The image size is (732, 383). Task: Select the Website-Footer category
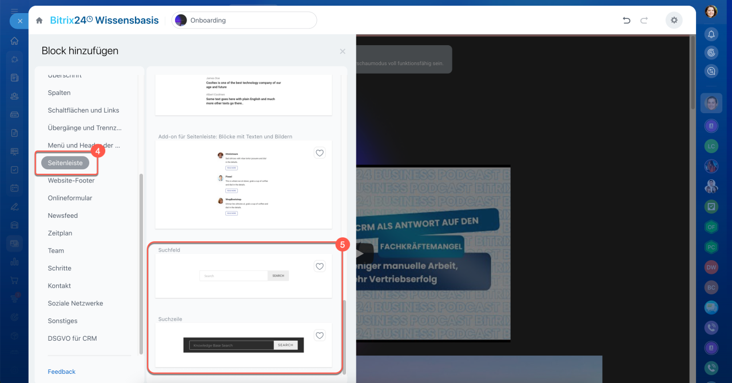(71, 181)
